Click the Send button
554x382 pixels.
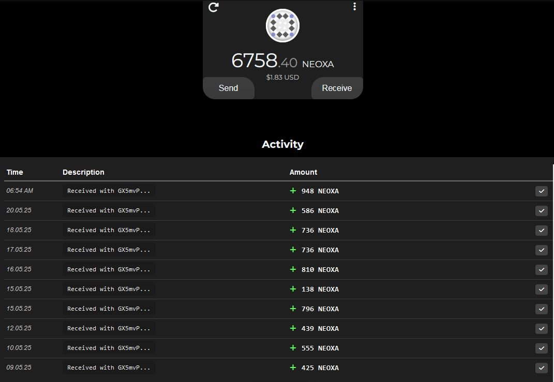click(x=228, y=88)
